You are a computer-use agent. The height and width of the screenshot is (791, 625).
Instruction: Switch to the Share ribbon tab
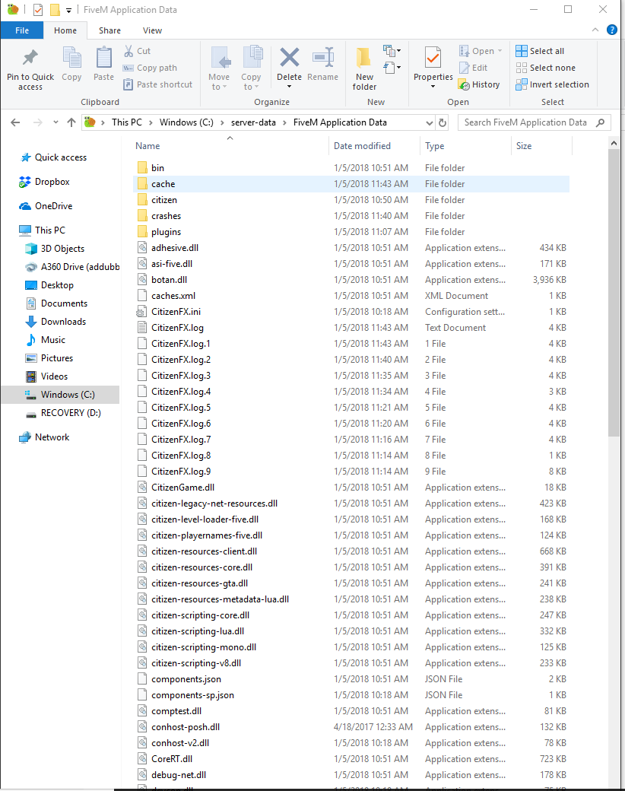109,30
